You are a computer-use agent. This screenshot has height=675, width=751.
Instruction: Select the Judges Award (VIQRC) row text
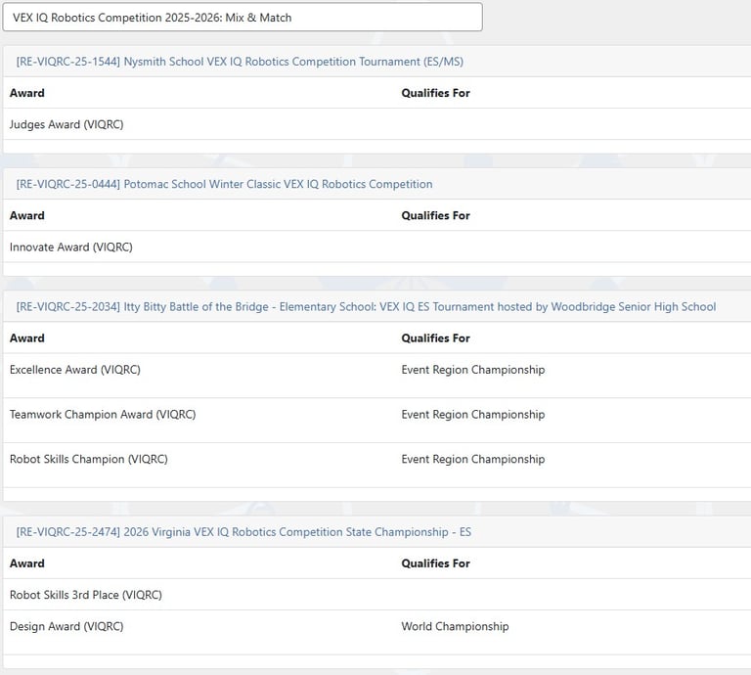point(66,124)
